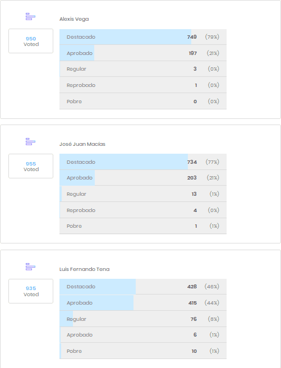Select Pobre row with 10 votes
This screenshot has width=281, height=368.
pyautogui.click(x=143, y=351)
